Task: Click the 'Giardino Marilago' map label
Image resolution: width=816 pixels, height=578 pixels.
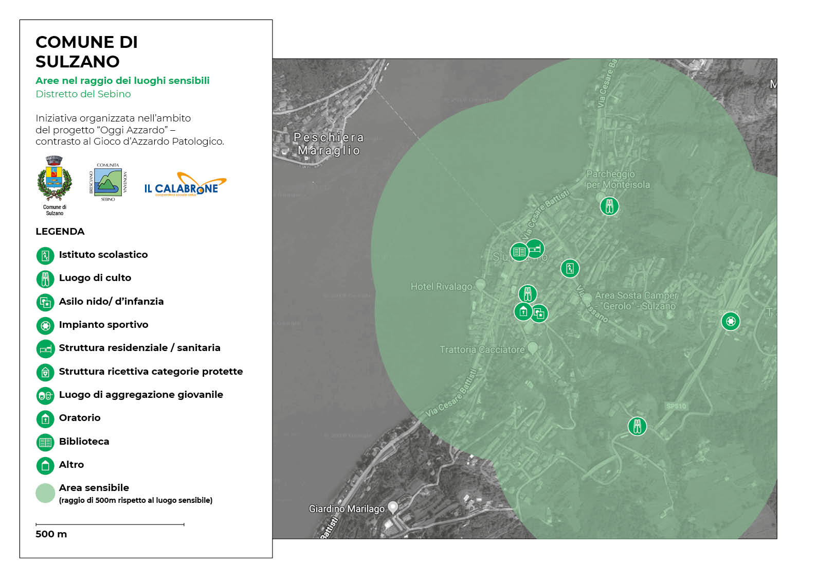Action: pos(347,509)
